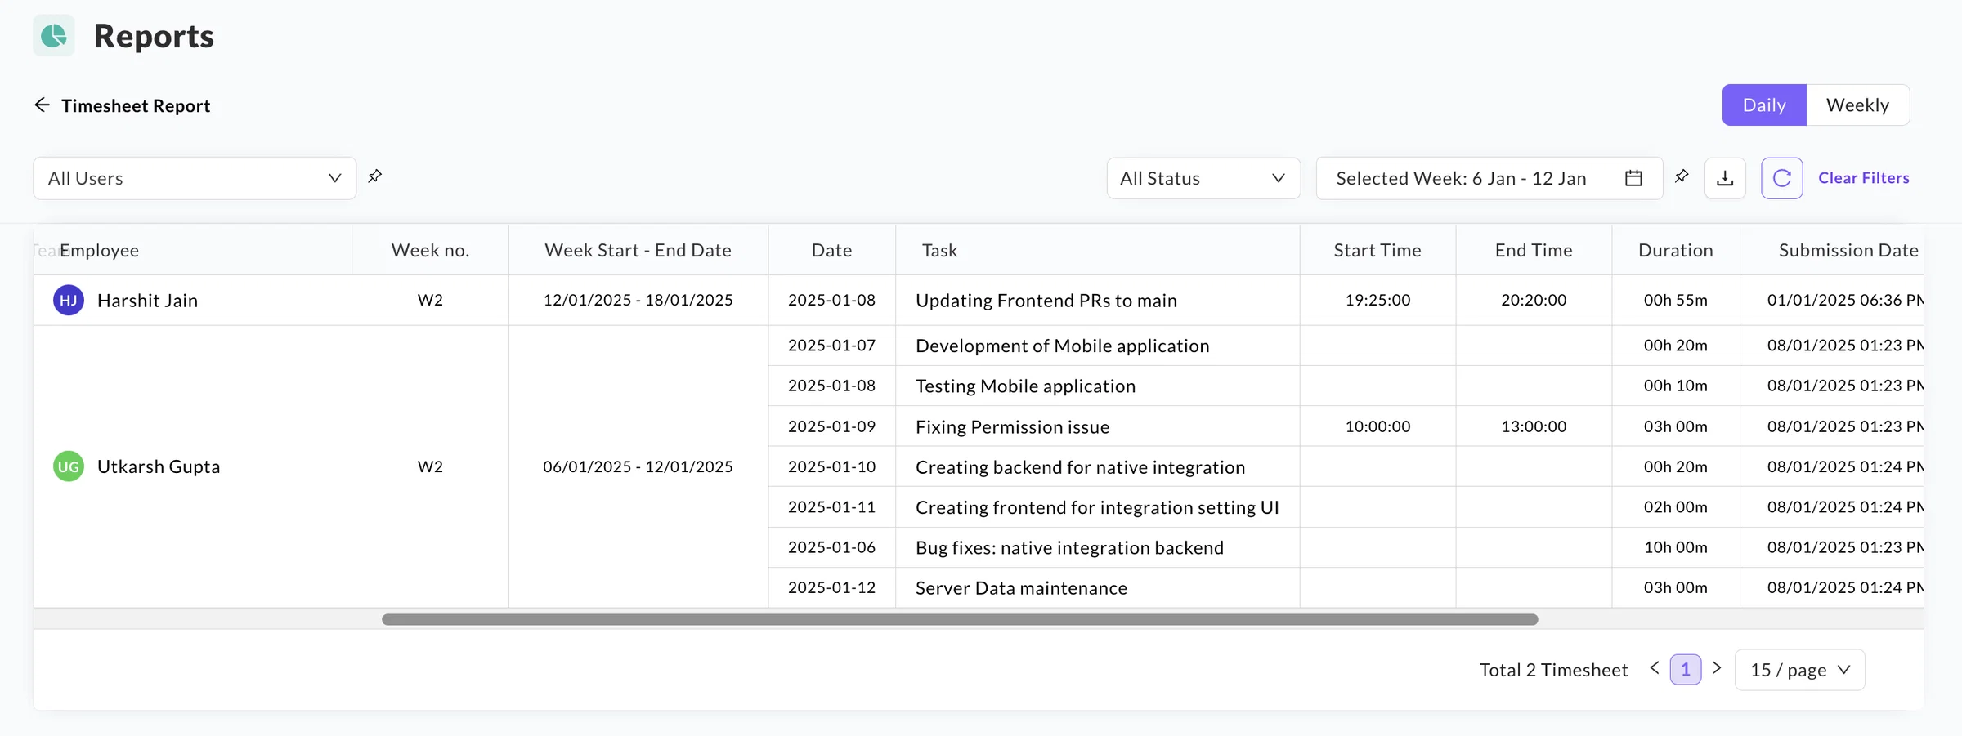
Task: Refresh the timesheet report data
Action: pos(1782,178)
